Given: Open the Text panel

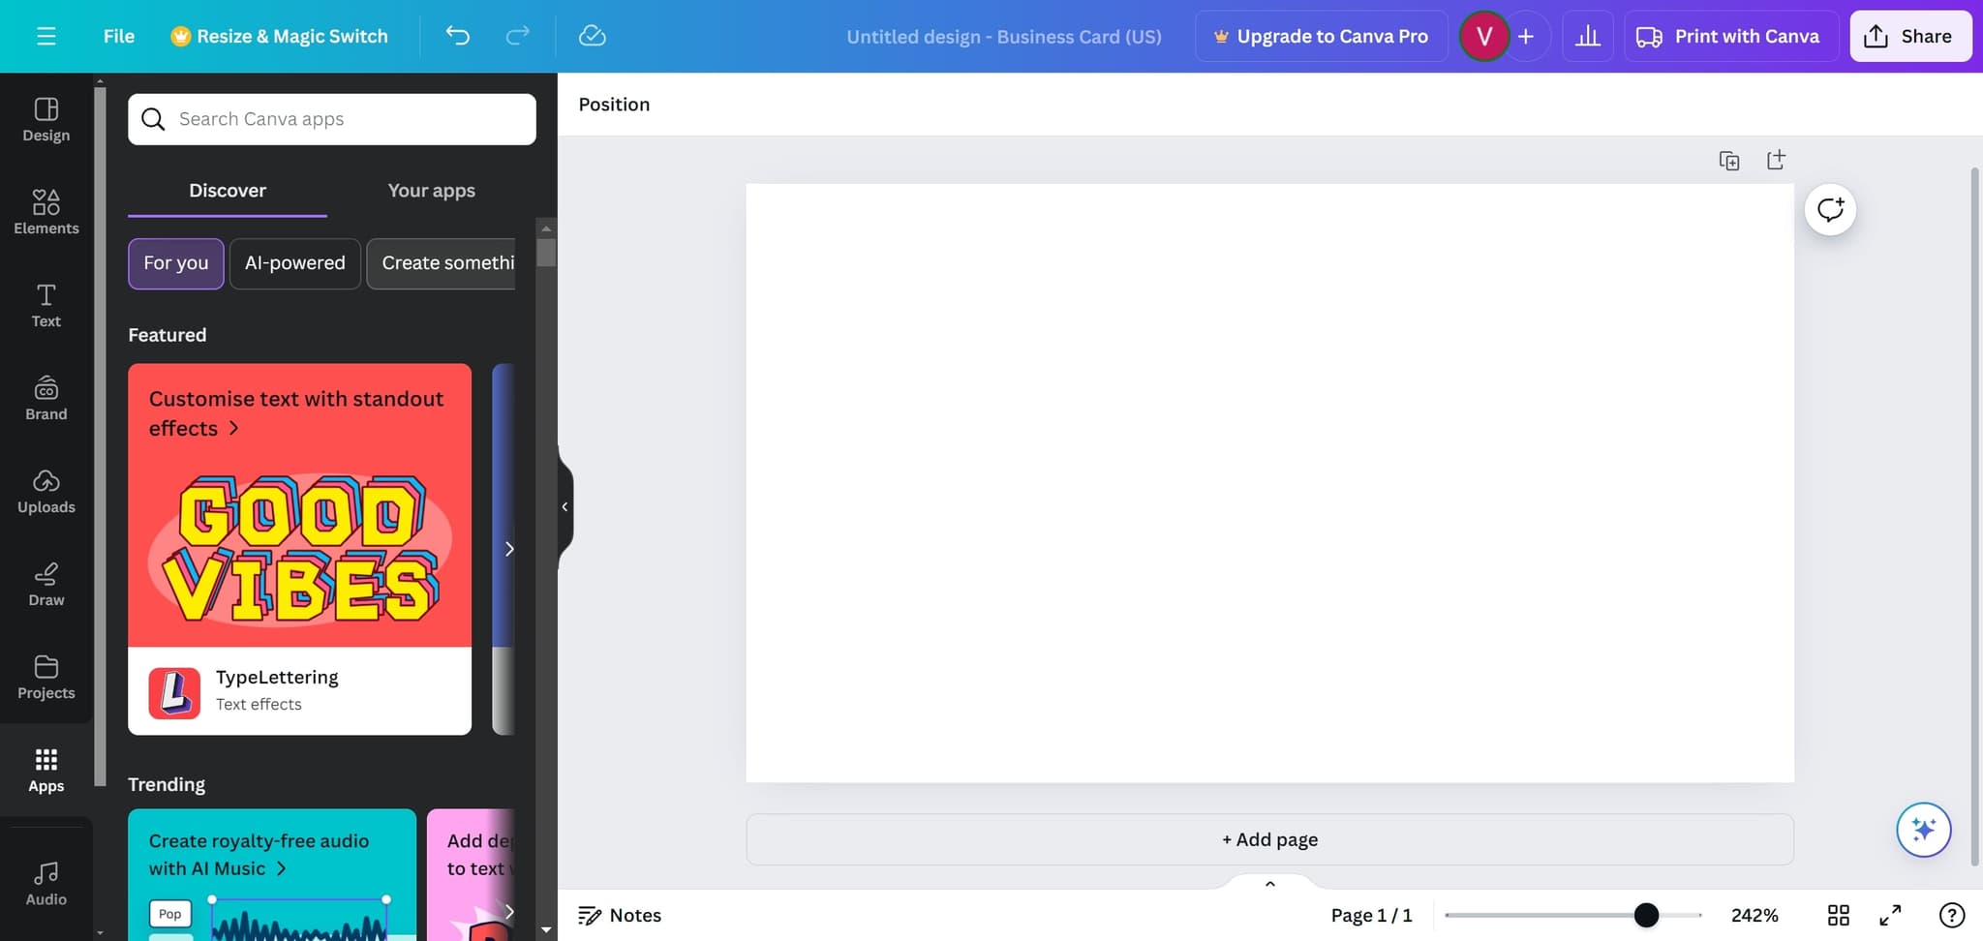Looking at the screenshot, I should point(46,305).
